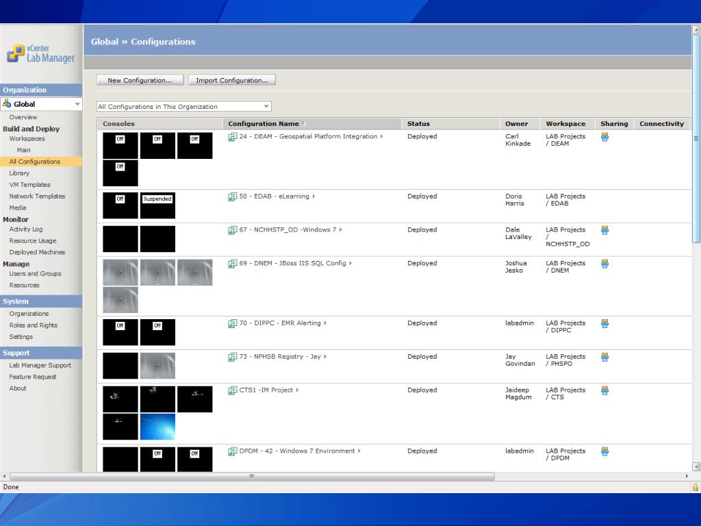Click sharing icon in the DPDM row
The height and width of the screenshot is (526, 701).
pyautogui.click(x=605, y=451)
